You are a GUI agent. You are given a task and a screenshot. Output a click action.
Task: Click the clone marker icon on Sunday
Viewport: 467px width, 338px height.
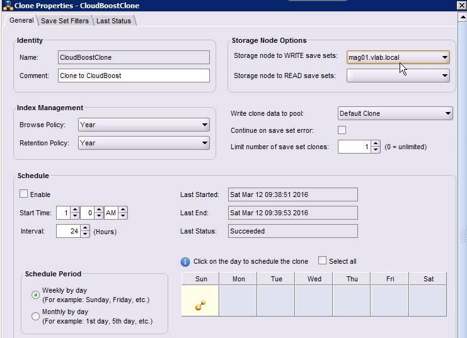tap(200, 305)
